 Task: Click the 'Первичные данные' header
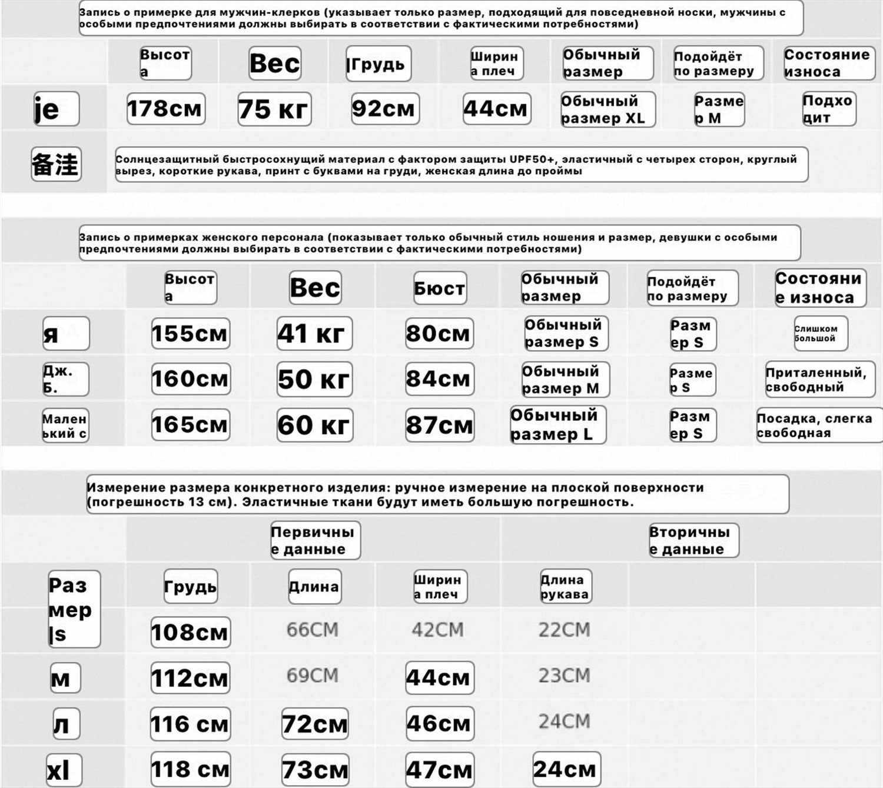tap(315, 540)
